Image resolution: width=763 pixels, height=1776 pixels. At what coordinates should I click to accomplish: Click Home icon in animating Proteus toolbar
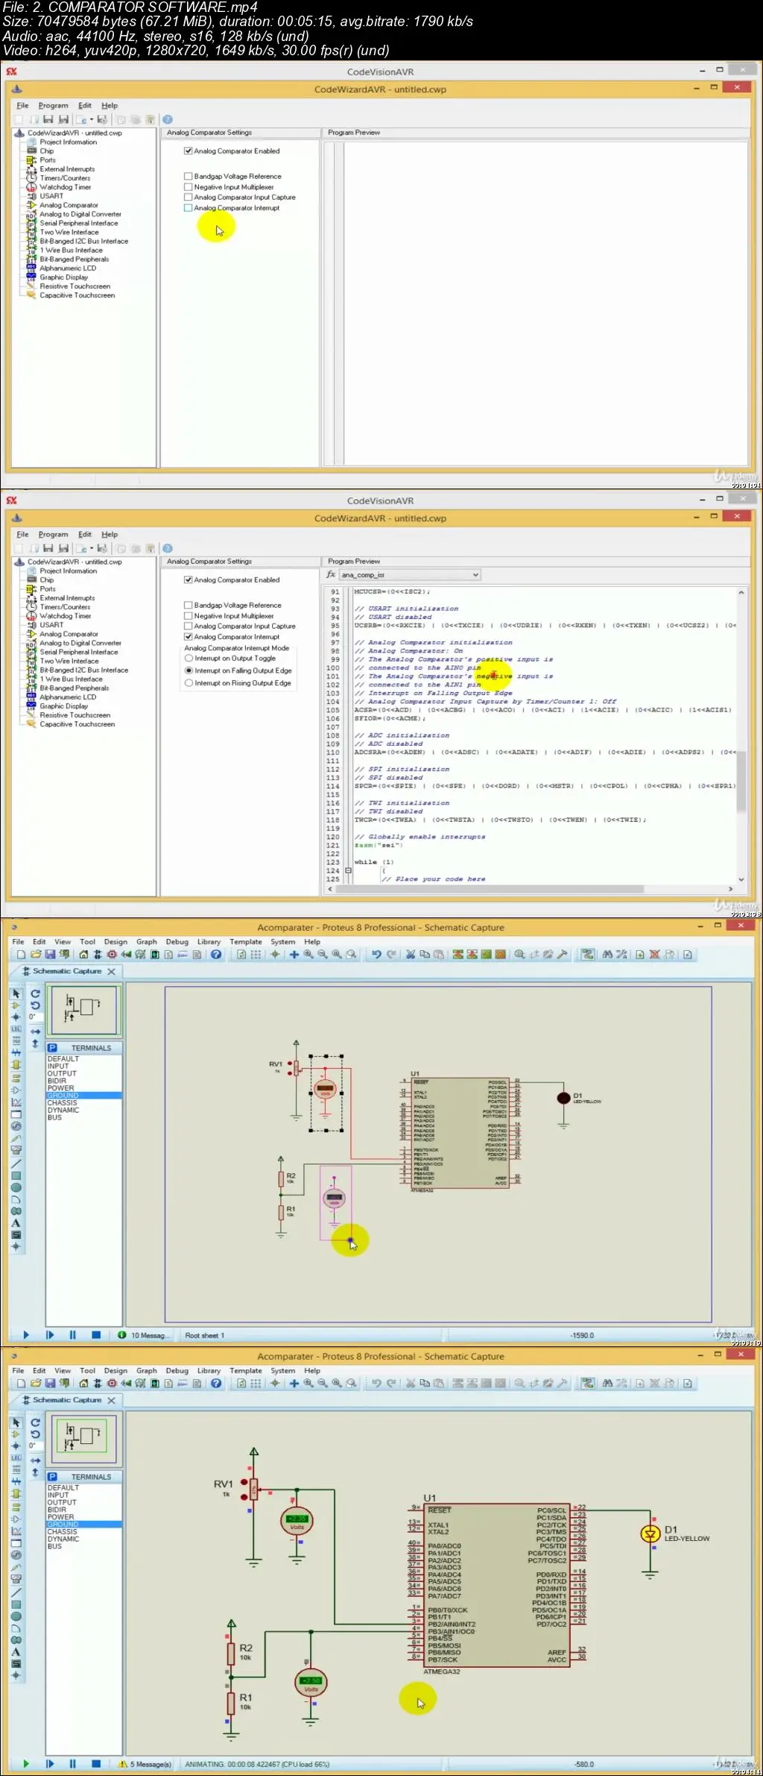(83, 1383)
